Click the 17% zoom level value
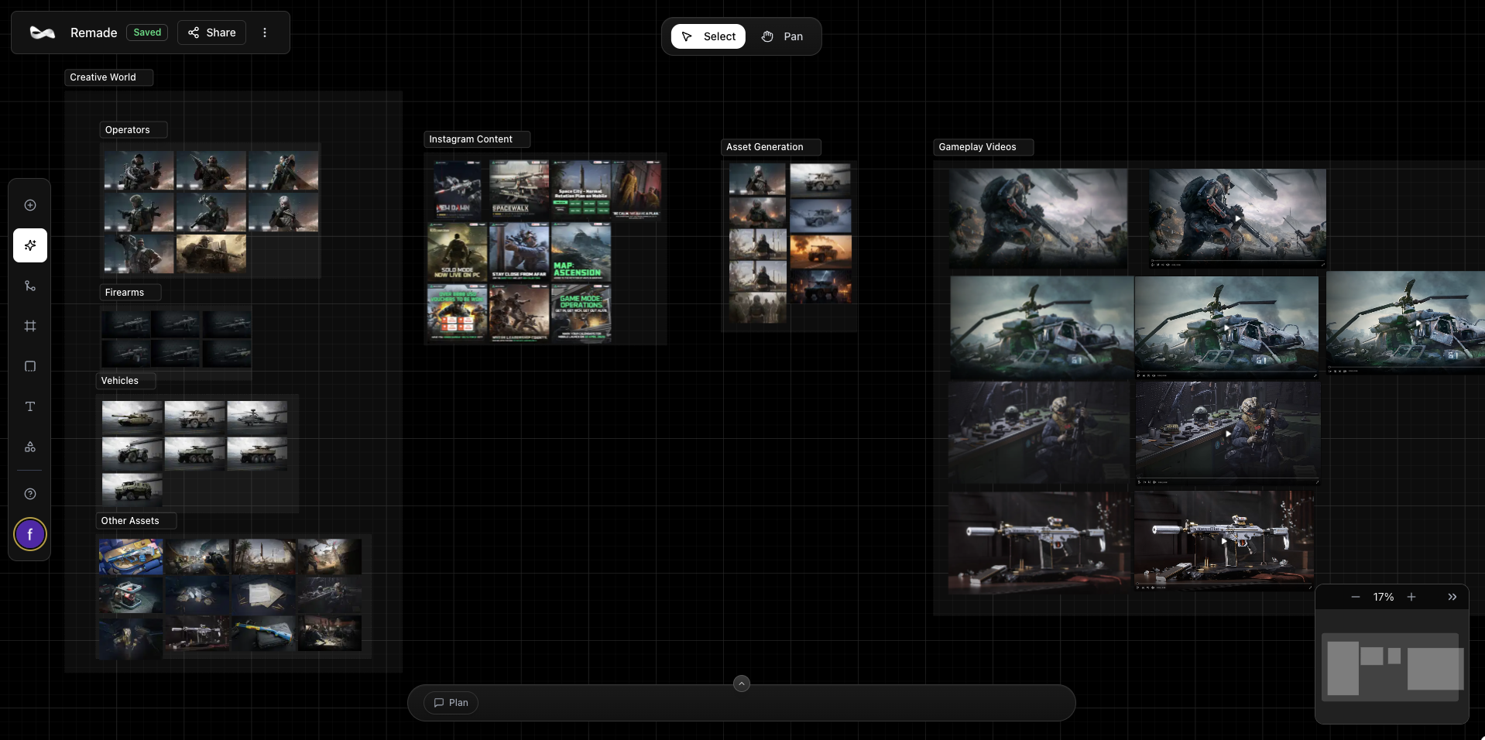This screenshot has height=740, width=1485. (1384, 597)
